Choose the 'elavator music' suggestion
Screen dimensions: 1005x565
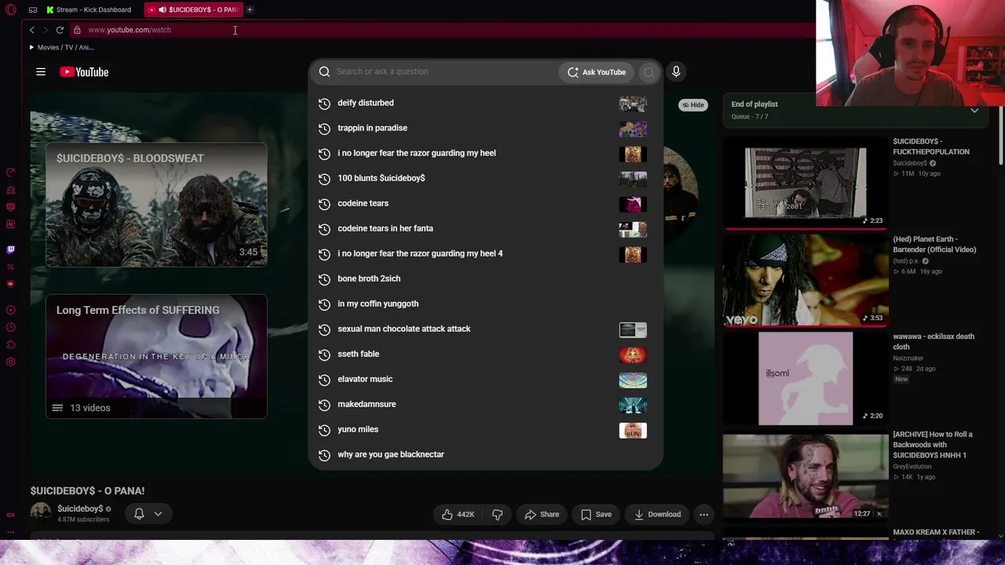pos(485,379)
